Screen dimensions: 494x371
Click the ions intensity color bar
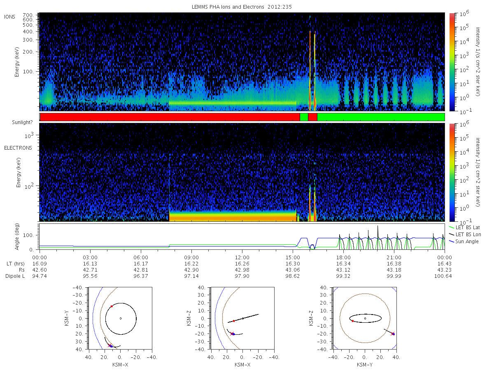(452, 62)
